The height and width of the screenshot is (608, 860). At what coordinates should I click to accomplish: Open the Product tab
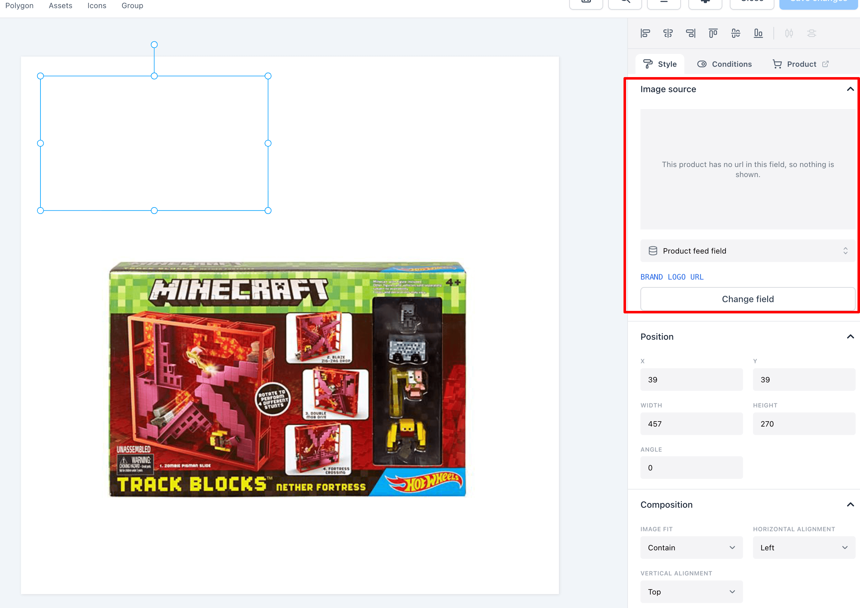click(x=801, y=64)
